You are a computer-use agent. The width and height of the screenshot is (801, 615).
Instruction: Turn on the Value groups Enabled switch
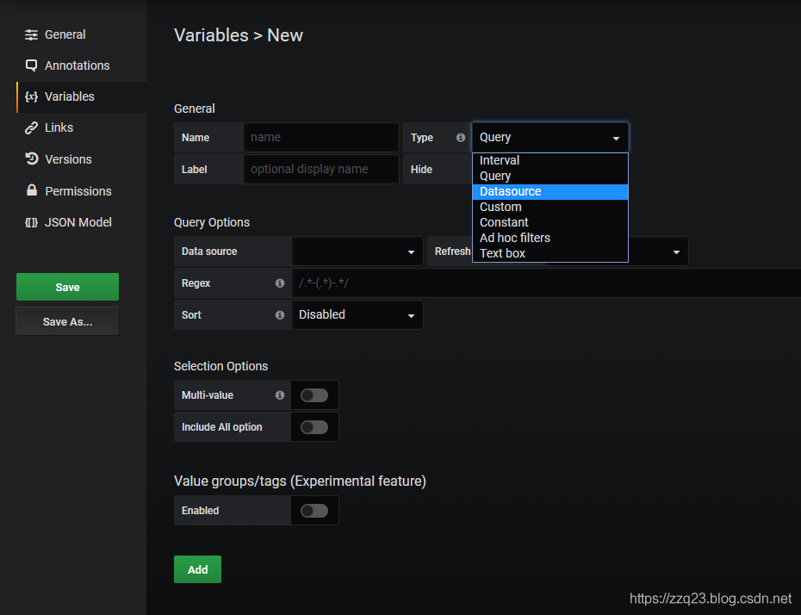(314, 510)
